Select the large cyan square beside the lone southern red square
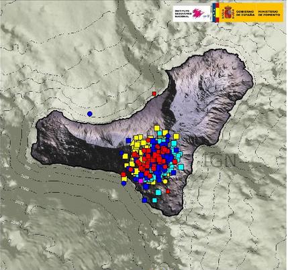 tap(158, 192)
